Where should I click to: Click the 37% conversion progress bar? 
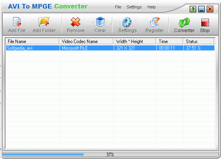110,154
